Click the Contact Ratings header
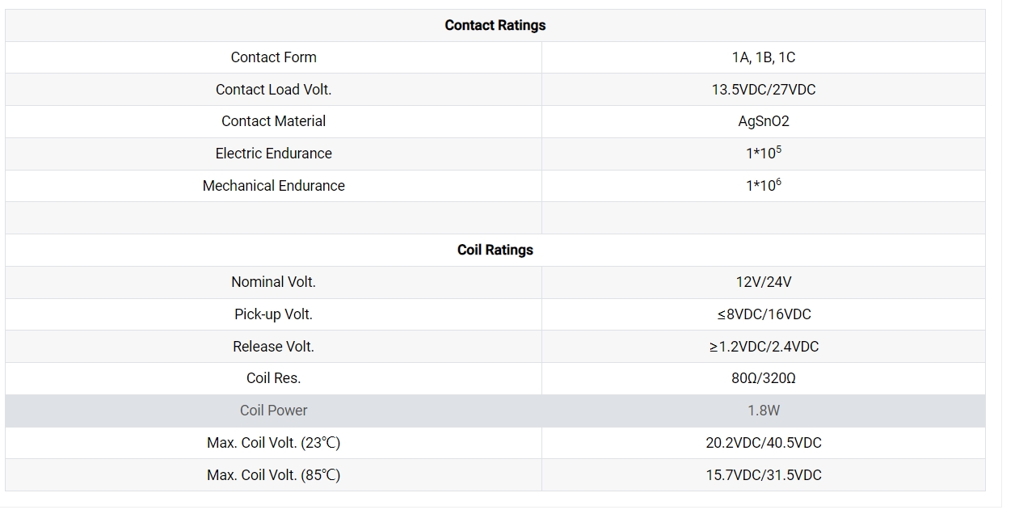 (495, 25)
